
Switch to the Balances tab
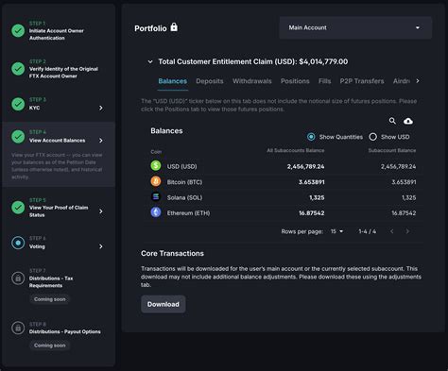click(x=173, y=81)
